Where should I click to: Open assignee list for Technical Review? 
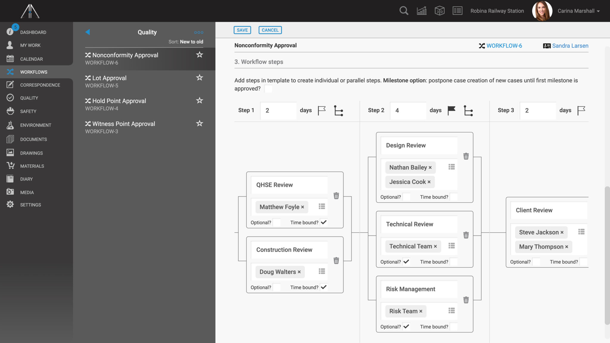pos(452,246)
